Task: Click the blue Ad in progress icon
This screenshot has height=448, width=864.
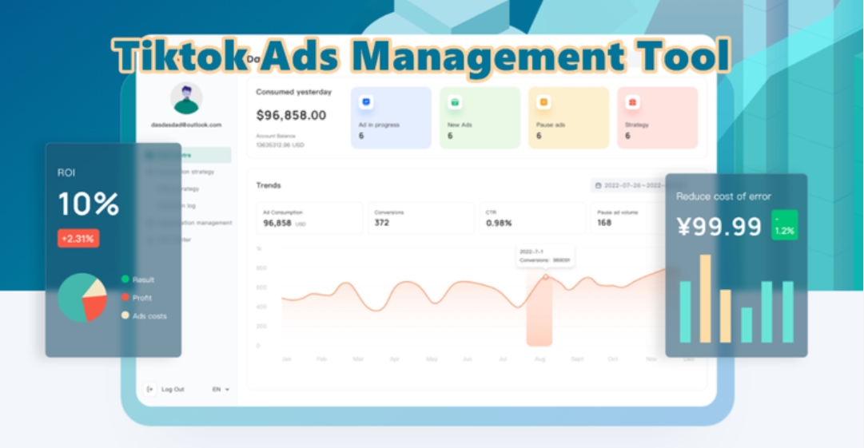Action: pyautogui.click(x=366, y=102)
